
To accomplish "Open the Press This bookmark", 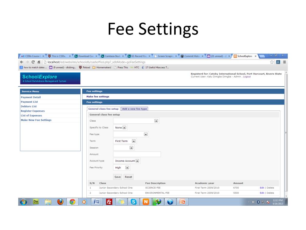I will point(121,67).
